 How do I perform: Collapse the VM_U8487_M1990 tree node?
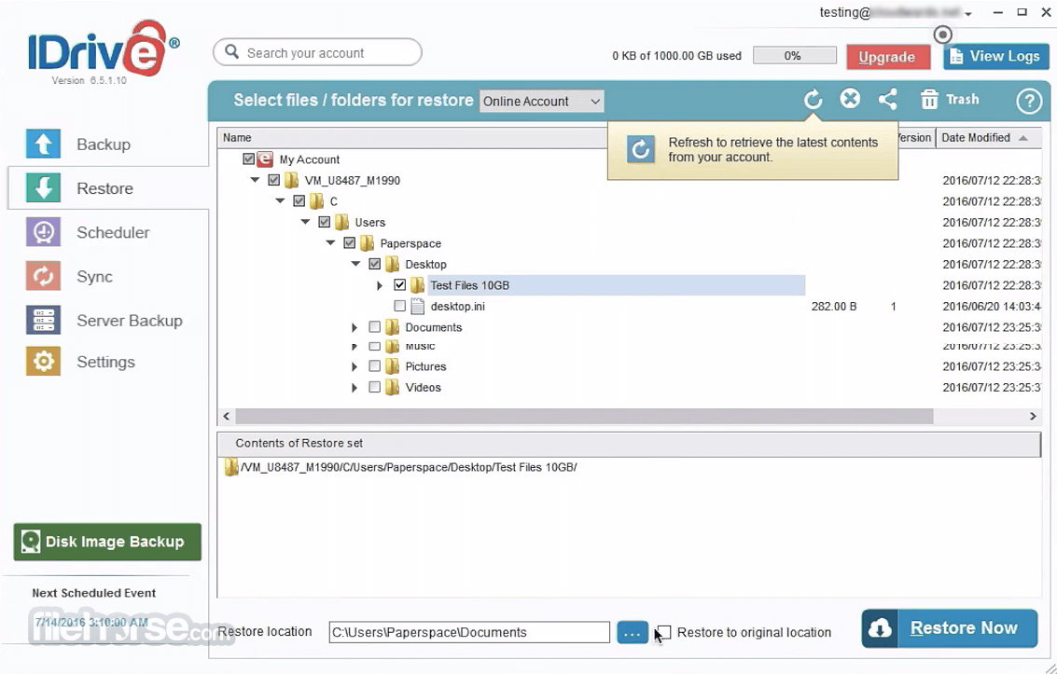[255, 180]
